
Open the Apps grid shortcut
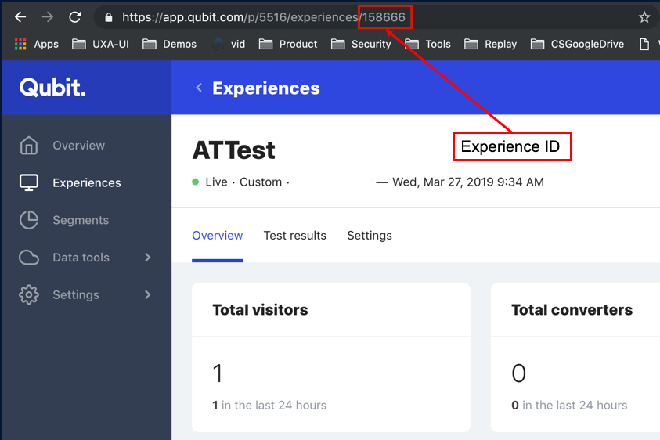36,44
